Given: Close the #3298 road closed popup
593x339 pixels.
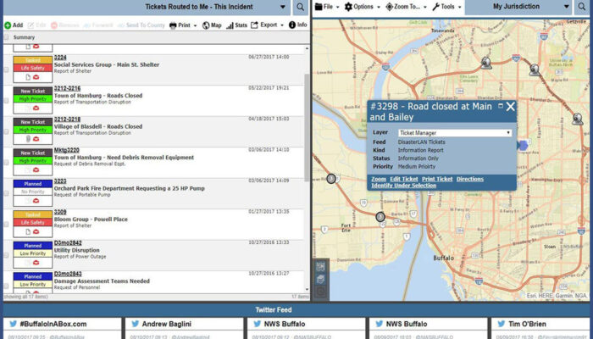Looking at the screenshot, I should click(x=511, y=107).
